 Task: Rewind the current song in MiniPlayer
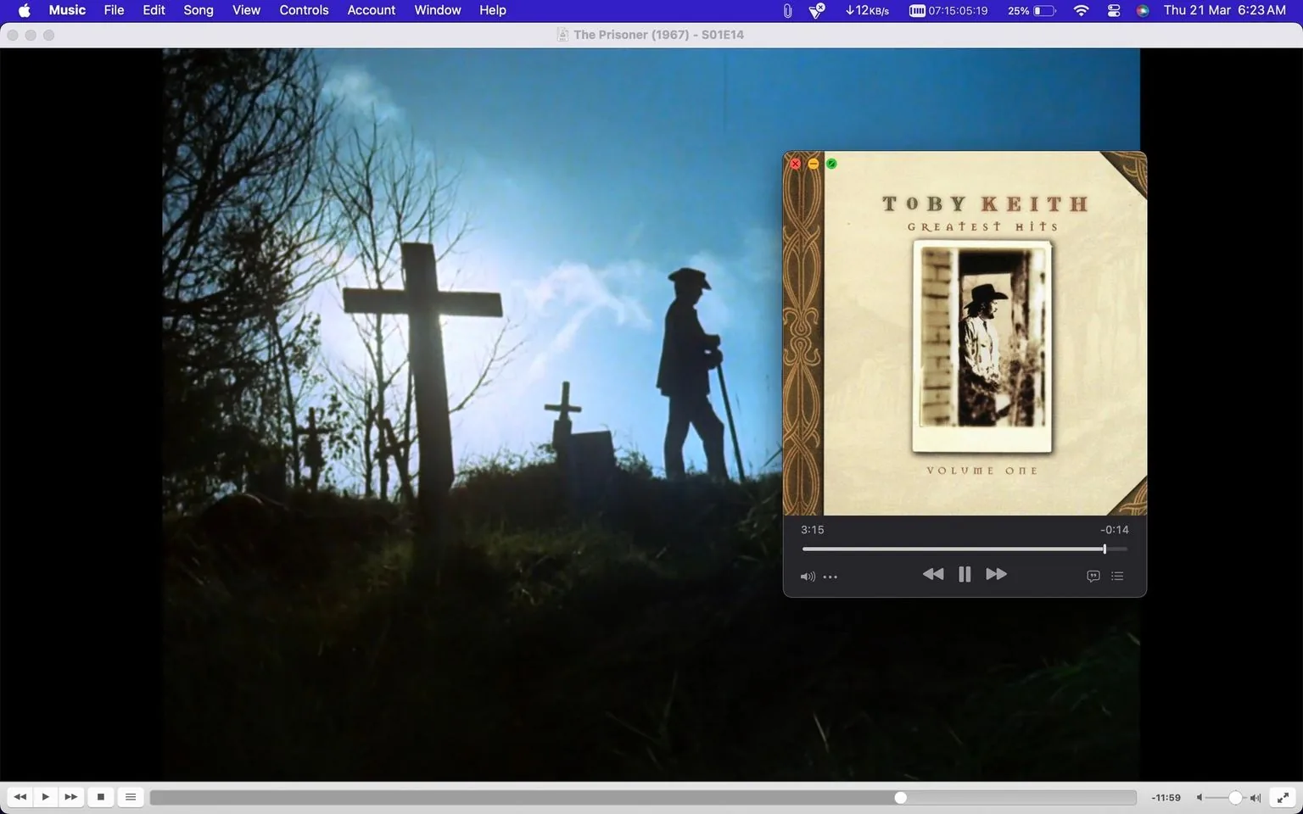pyautogui.click(x=933, y=574)
